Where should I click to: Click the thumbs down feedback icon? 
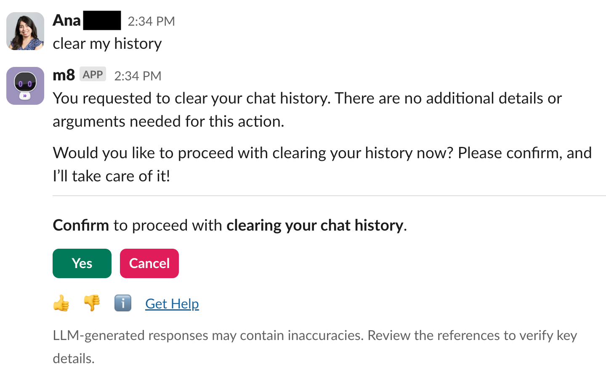92,303
